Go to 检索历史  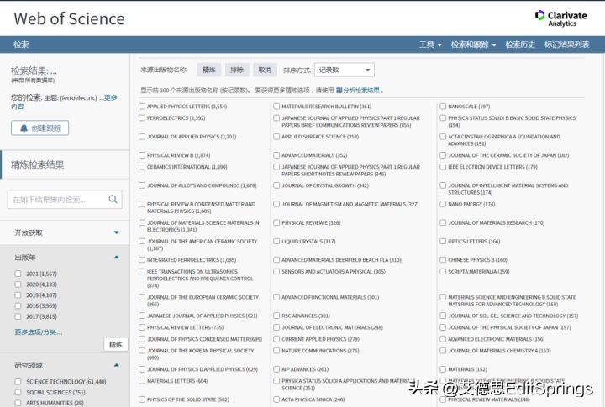coord(520,44)
